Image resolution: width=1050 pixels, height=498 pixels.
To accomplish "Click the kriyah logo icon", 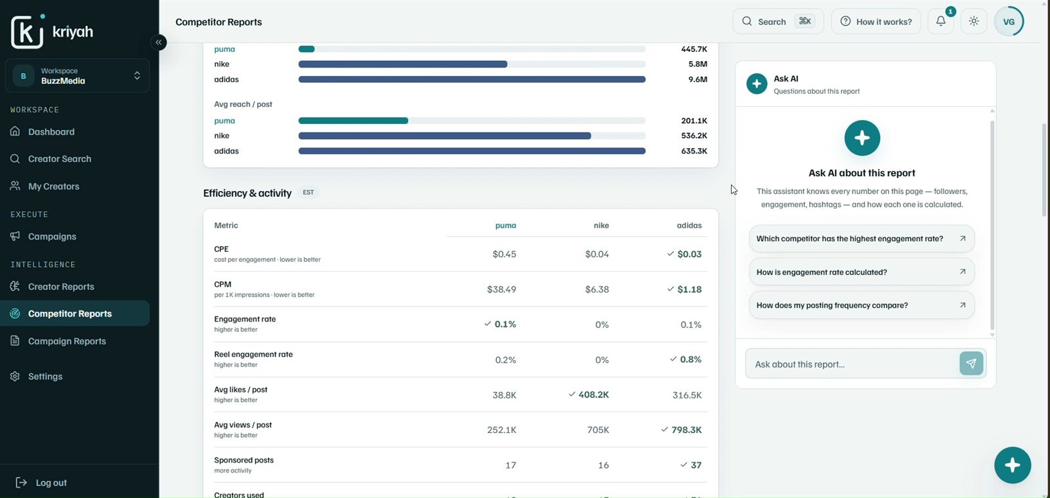I will pyautogui.click(x=28, y=31).
